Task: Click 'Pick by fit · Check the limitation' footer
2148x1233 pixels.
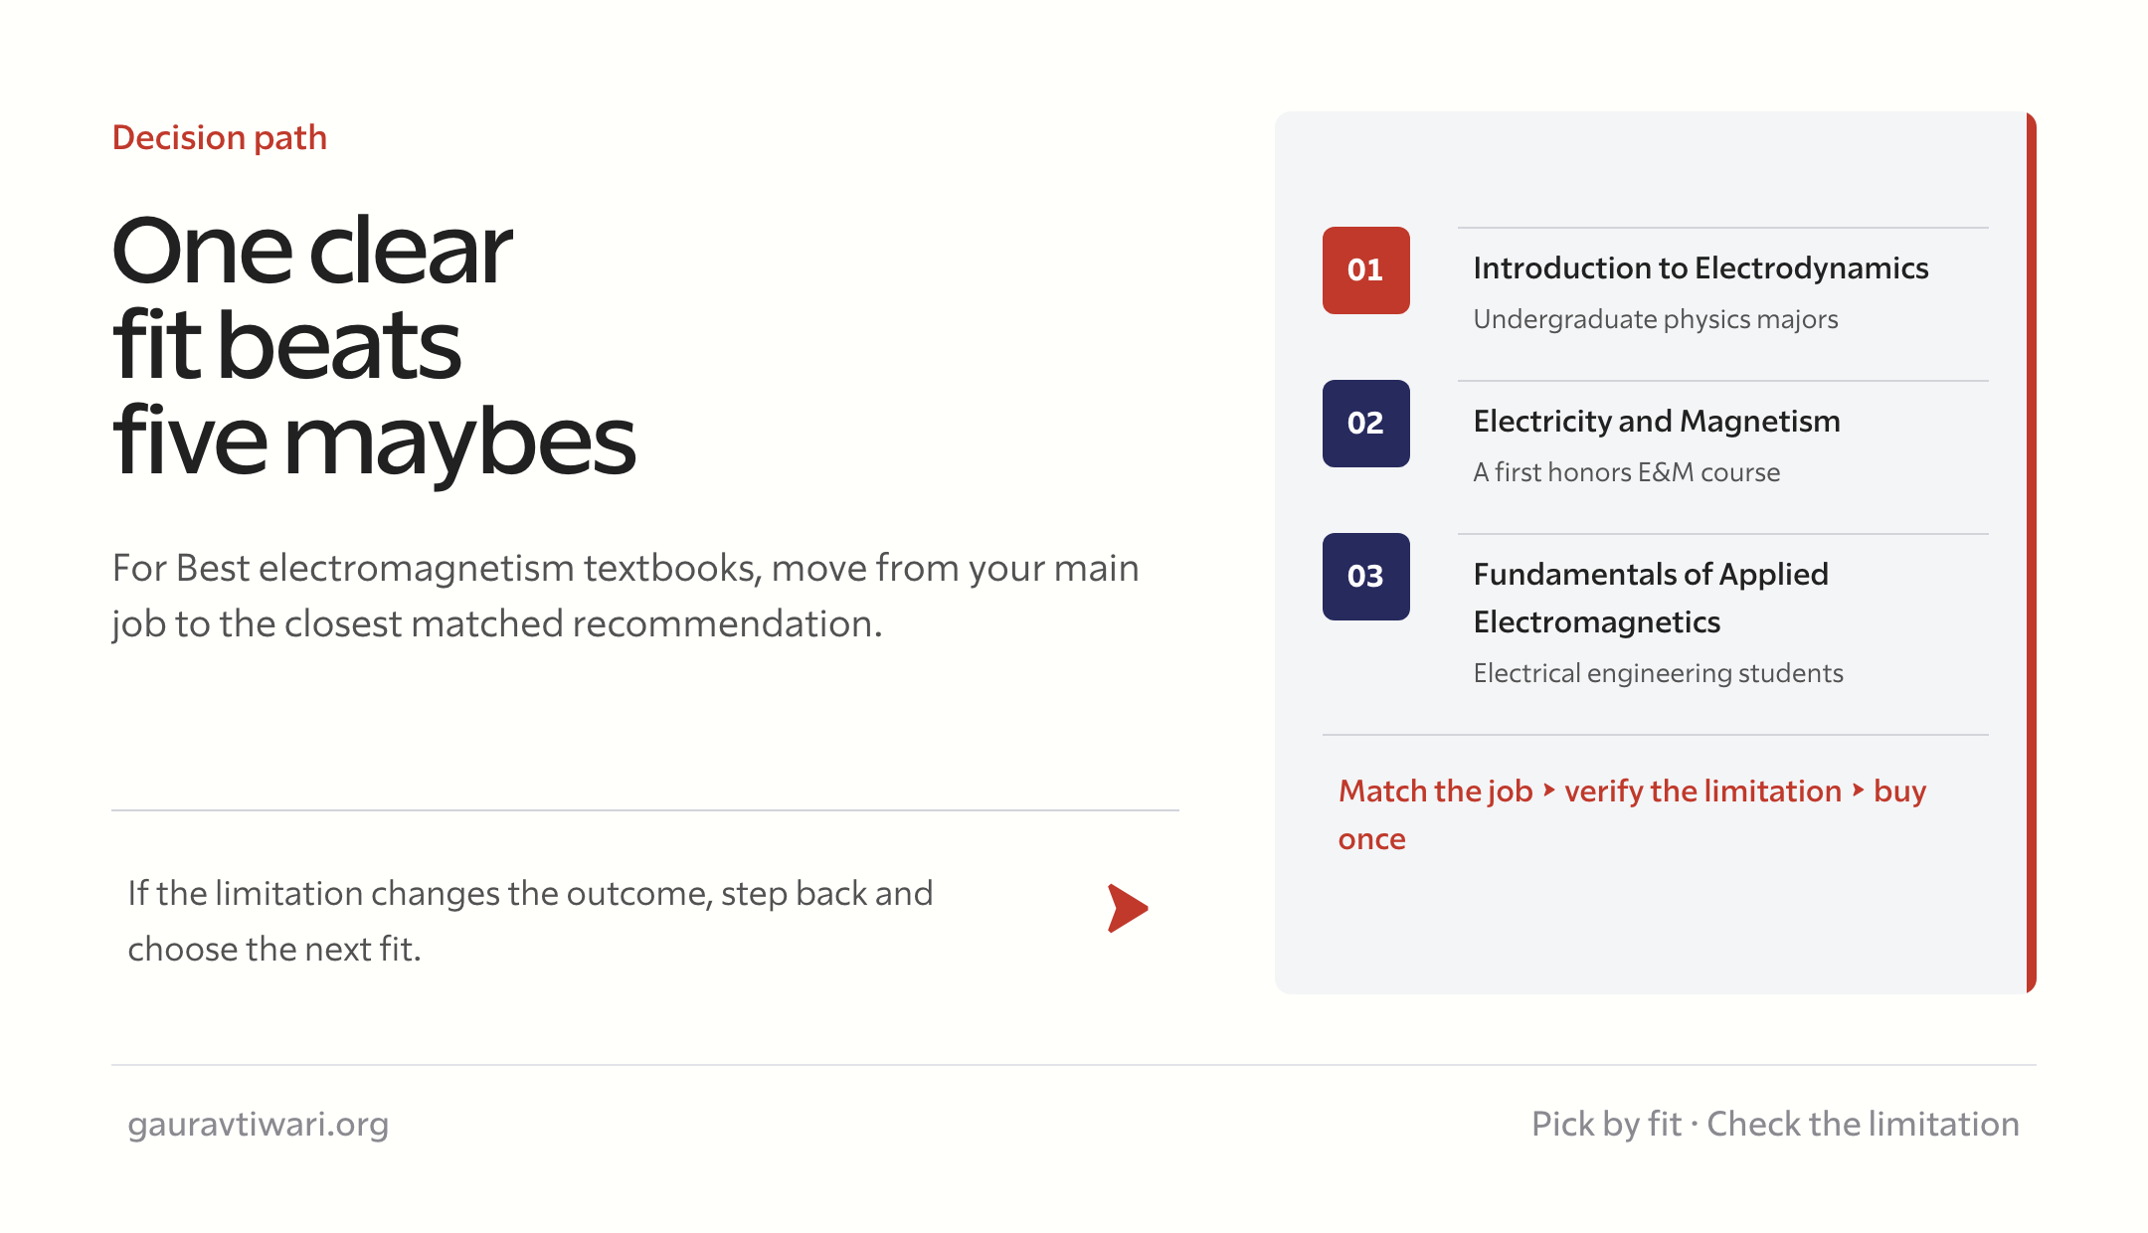Action: pyautogui.click(x=1775, y=1125)
